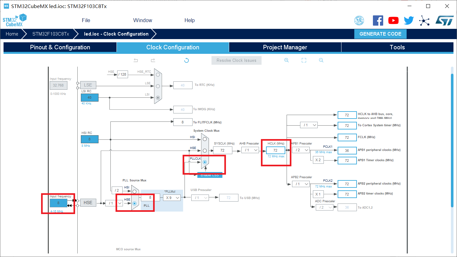457x257 pixels.
Task: Click the LSI RC 40 KHz block
Action: coord(90,97)
